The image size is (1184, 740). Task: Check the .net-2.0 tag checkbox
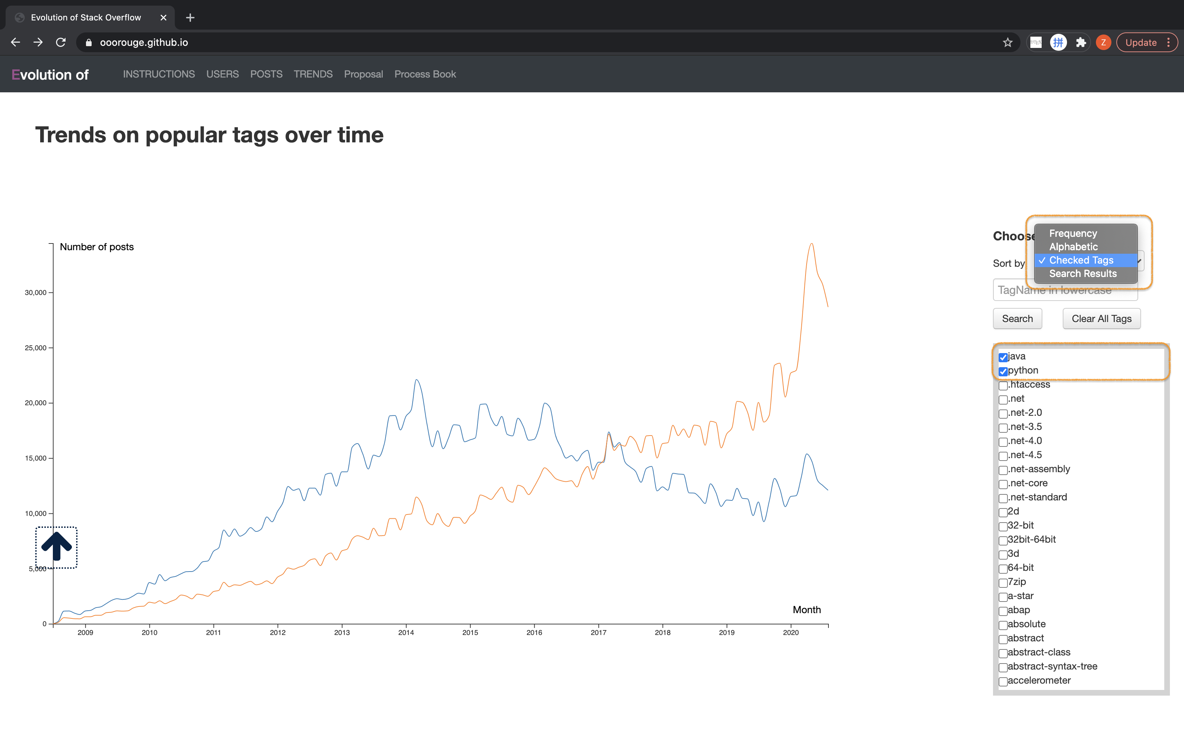coord(1003,414)
